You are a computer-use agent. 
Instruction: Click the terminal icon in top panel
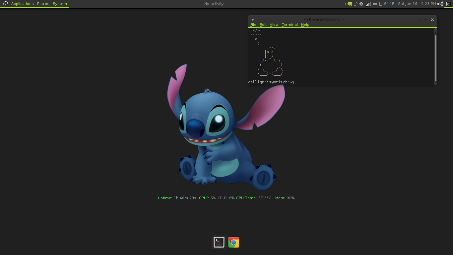click(x=449, y=4)
